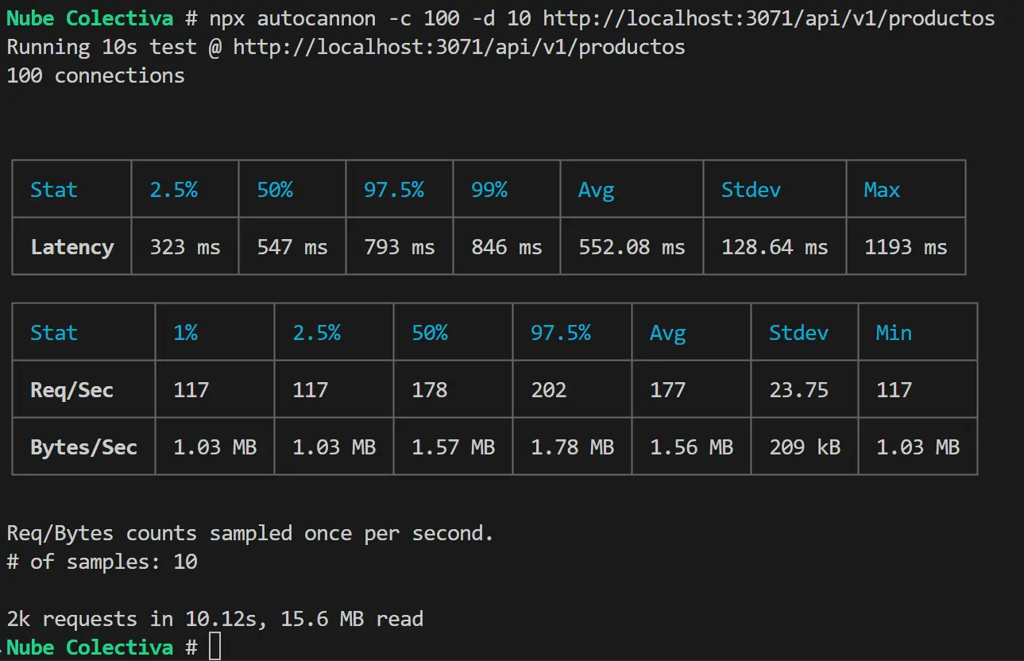Click the Req/Sec Avg value 177

(667, 390)
